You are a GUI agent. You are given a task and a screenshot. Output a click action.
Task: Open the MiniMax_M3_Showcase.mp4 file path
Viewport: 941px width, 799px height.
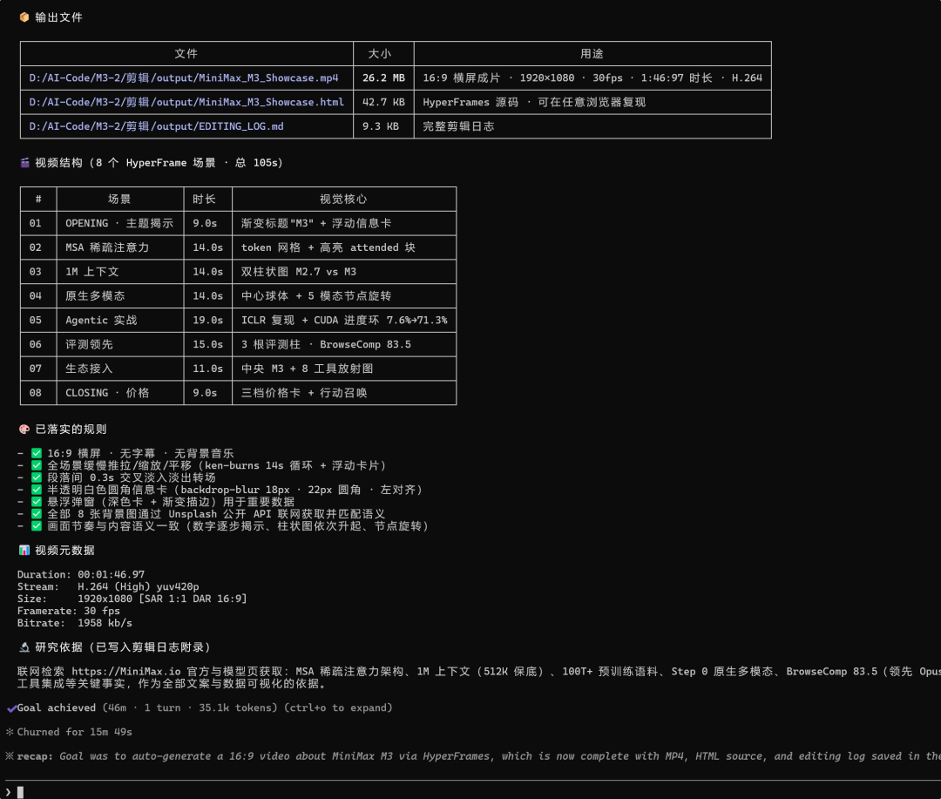pyautogui.click(x=184, y=78)
